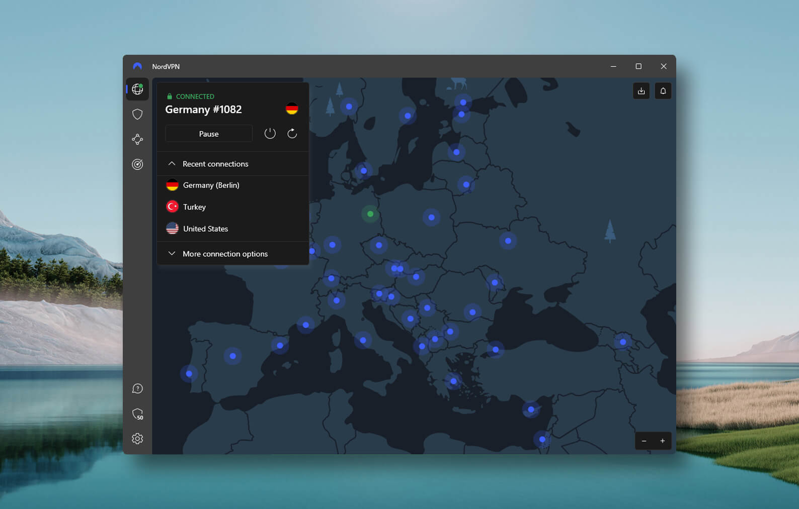Close the NordVPN window
The height and width of the screenshot is (509, 799).
pyautogui.click(x=664, y=66)
